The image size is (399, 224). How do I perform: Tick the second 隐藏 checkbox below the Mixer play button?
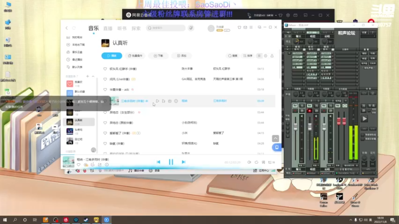pyautogui.click(x=363, y=139)
